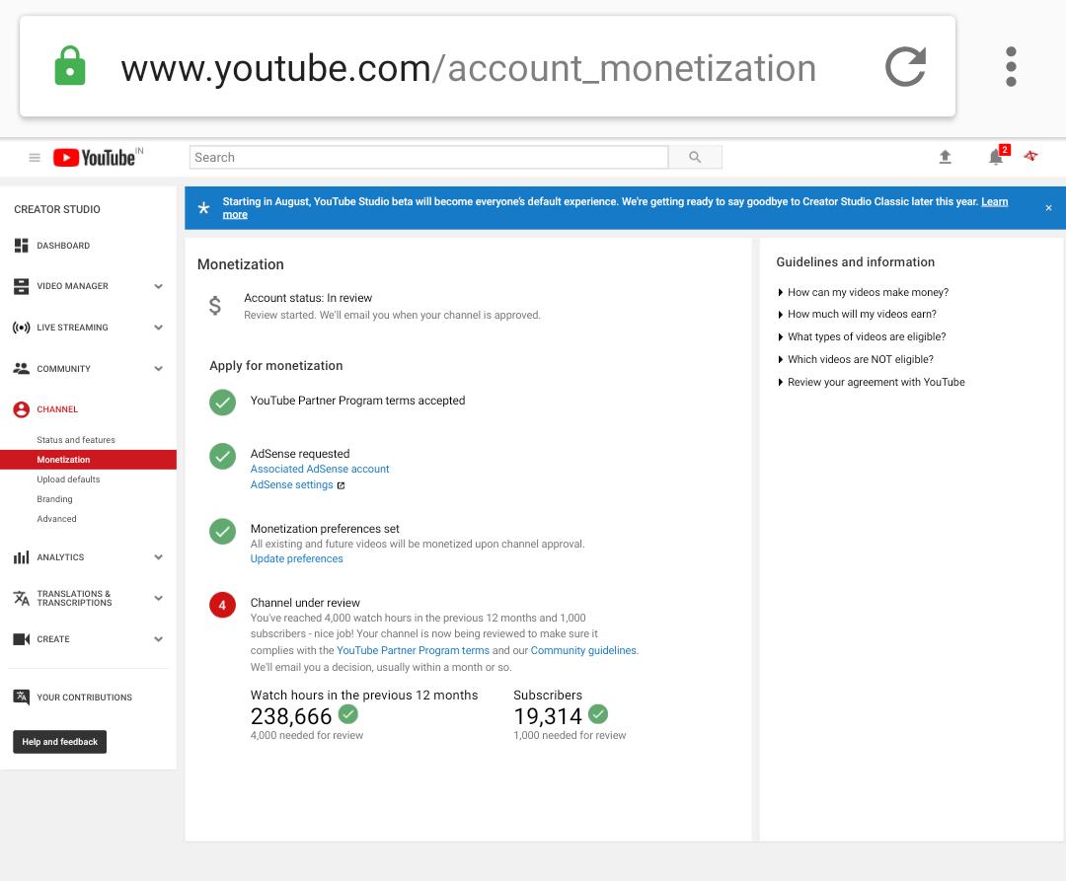Click the green padlock secure icon

click(70, 66)
